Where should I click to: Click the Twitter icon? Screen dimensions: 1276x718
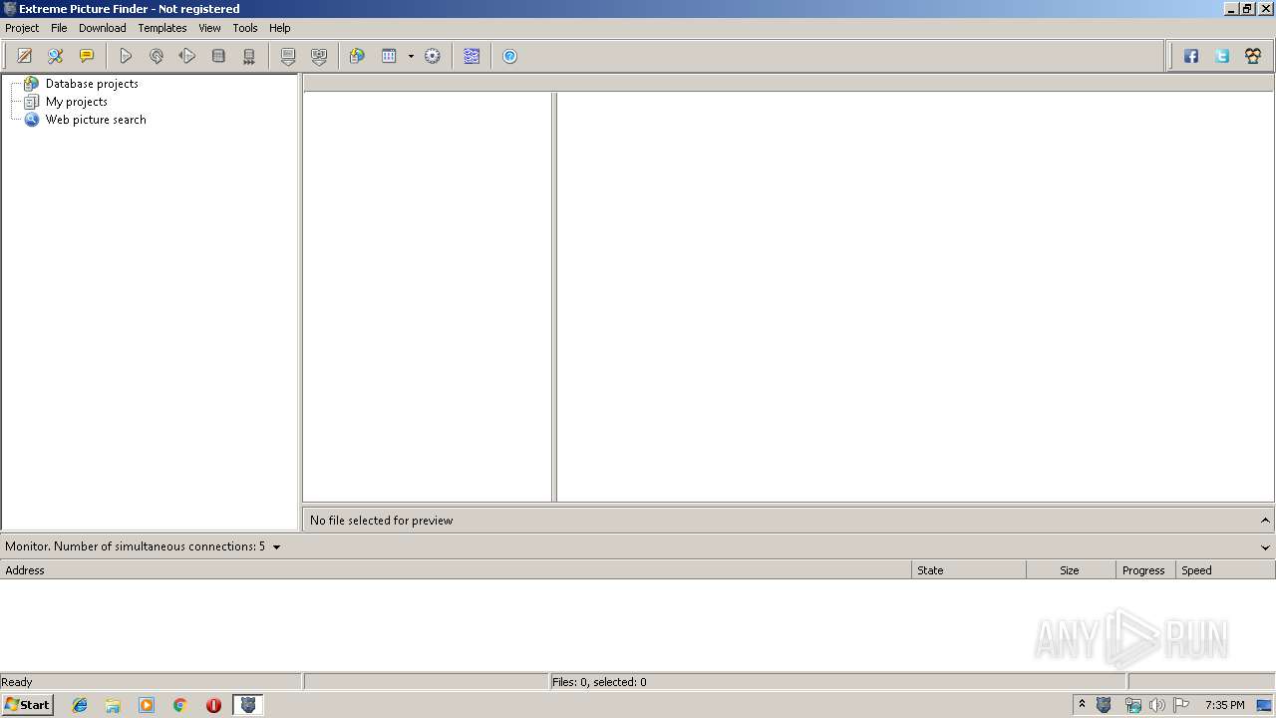point(1222,57)
